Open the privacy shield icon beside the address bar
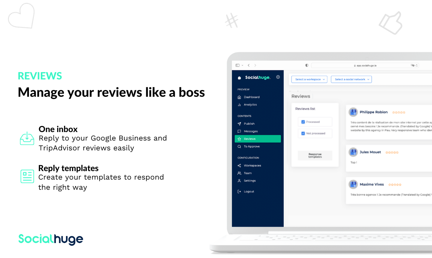This screenshot has width=432, height=258. (307, 65)
